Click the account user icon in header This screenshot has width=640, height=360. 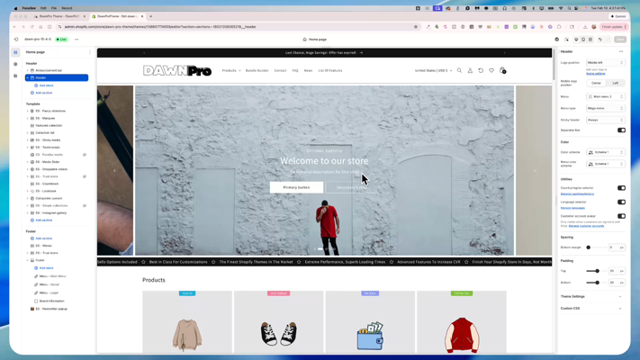click(470, 70)
